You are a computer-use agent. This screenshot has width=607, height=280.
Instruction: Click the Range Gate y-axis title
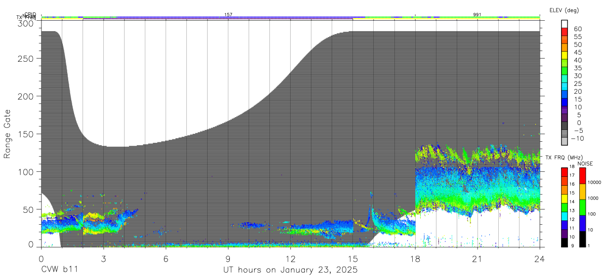tap(8, 134)
